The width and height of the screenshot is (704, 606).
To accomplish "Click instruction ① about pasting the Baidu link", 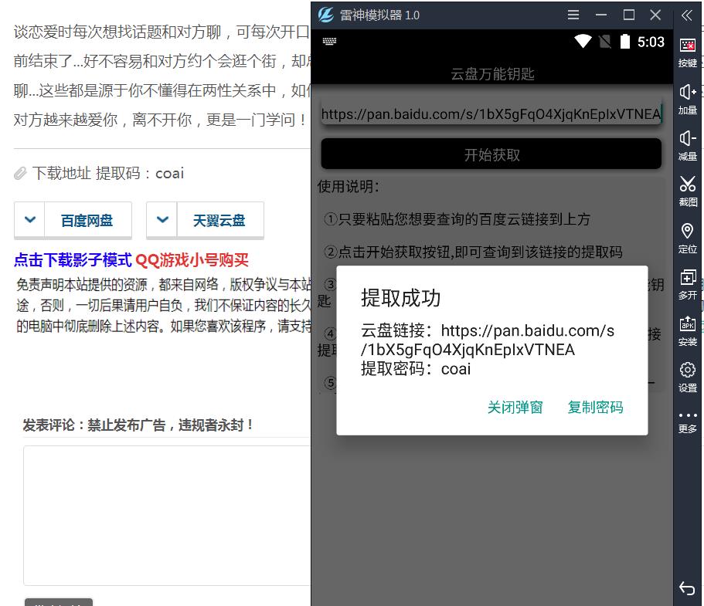I will (x=457, y=219).
